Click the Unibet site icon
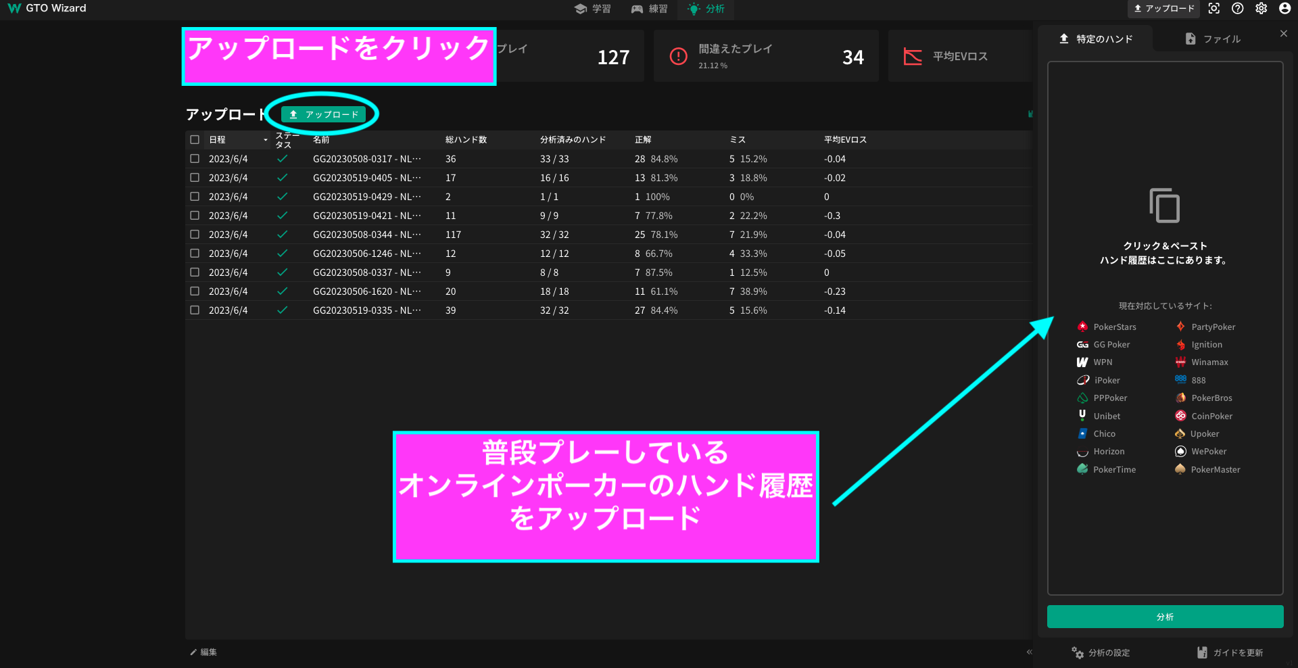Image resolution: width=1298 pixels, height=668 pixels. (1082, 415)
